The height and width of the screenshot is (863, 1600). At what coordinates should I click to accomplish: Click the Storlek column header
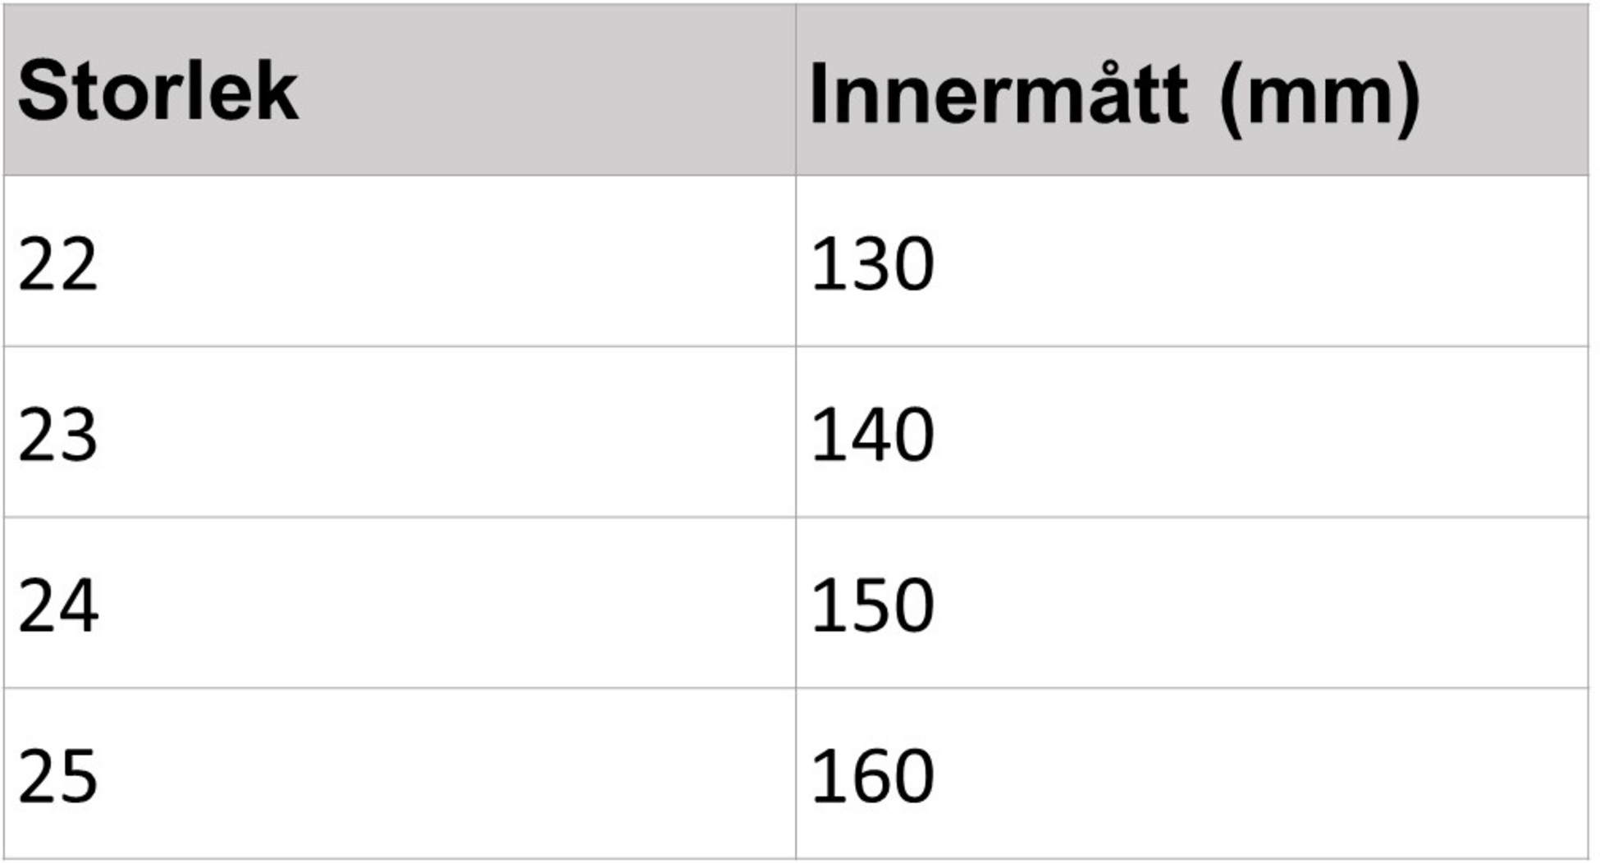(x=158, y=92)
